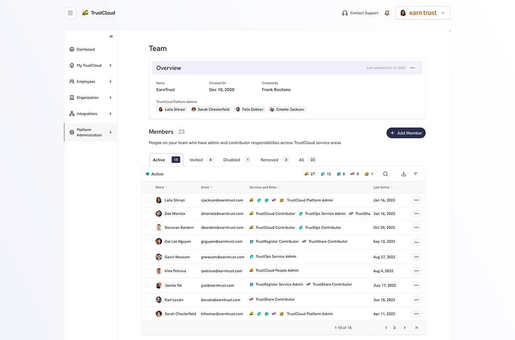Click the Integrations sidebar icon
The image size is (515, 340).
[72, 113]
